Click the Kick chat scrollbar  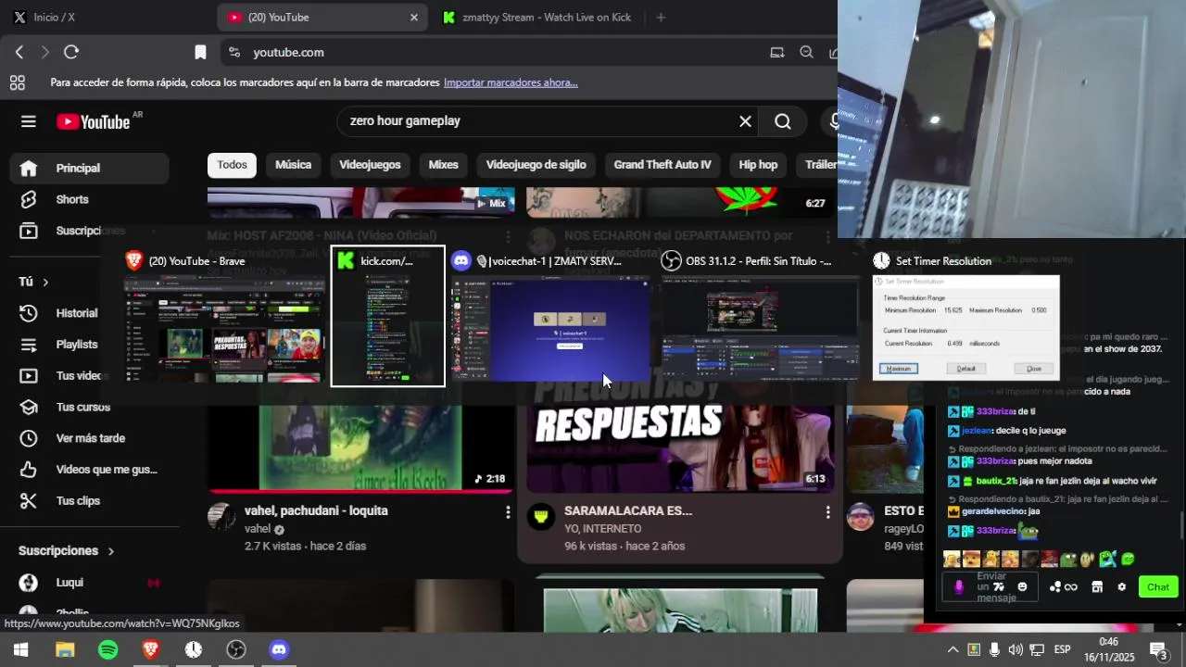pos(1180,525)
